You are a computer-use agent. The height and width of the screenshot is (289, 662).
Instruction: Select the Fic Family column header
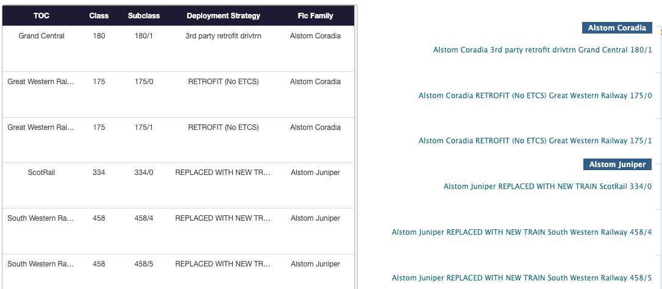point(315,16)
